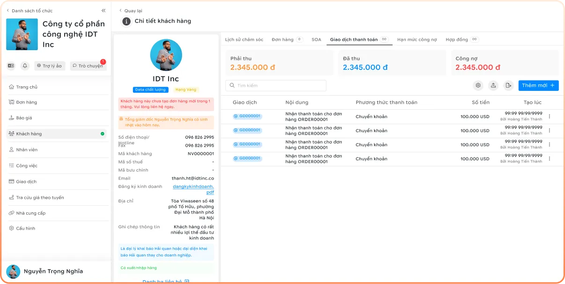Screen dimensions: 565x284
Task: Click the upload icon next to the gear
Action: pos(493,85)
